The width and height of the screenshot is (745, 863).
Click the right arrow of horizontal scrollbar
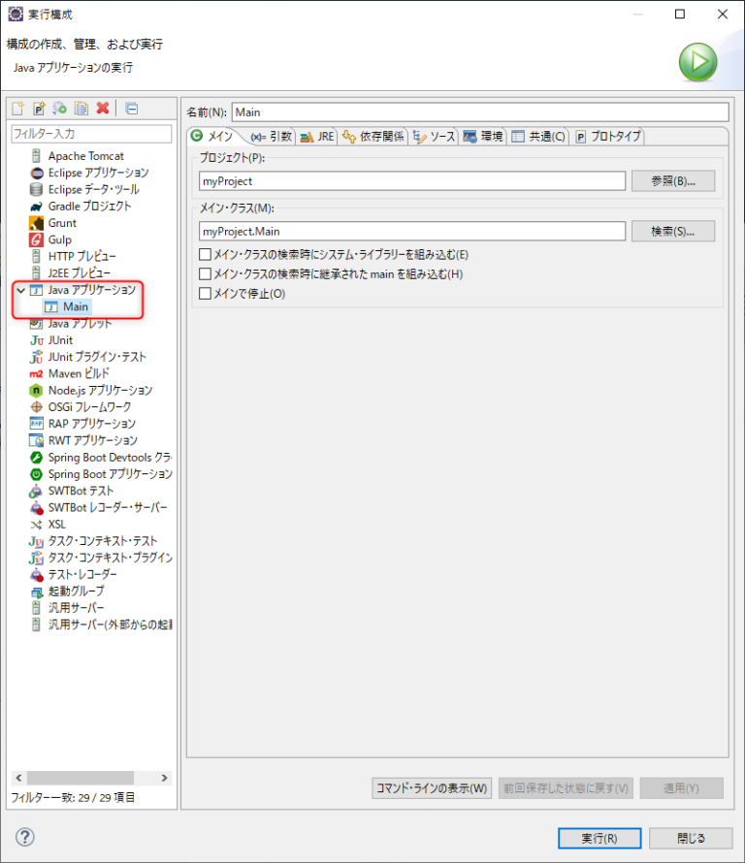(166, 778)
